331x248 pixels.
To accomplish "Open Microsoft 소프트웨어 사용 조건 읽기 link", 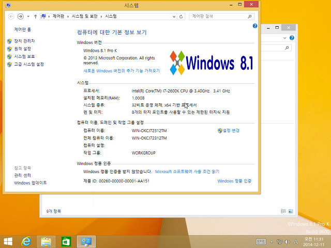I will (187, 172).
